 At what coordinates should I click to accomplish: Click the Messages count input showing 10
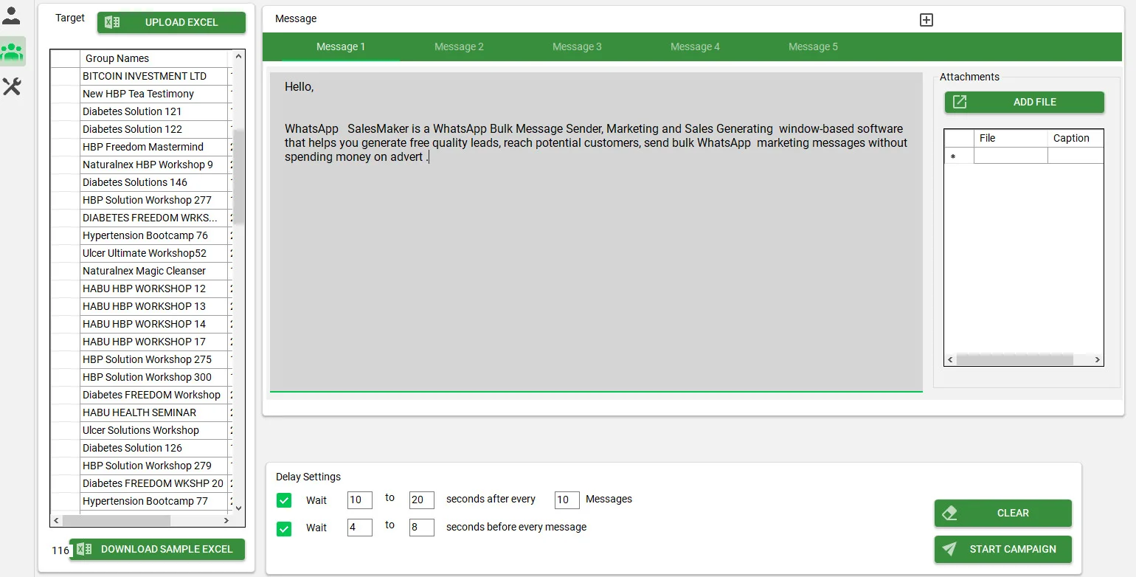click(x=566, y=500)
